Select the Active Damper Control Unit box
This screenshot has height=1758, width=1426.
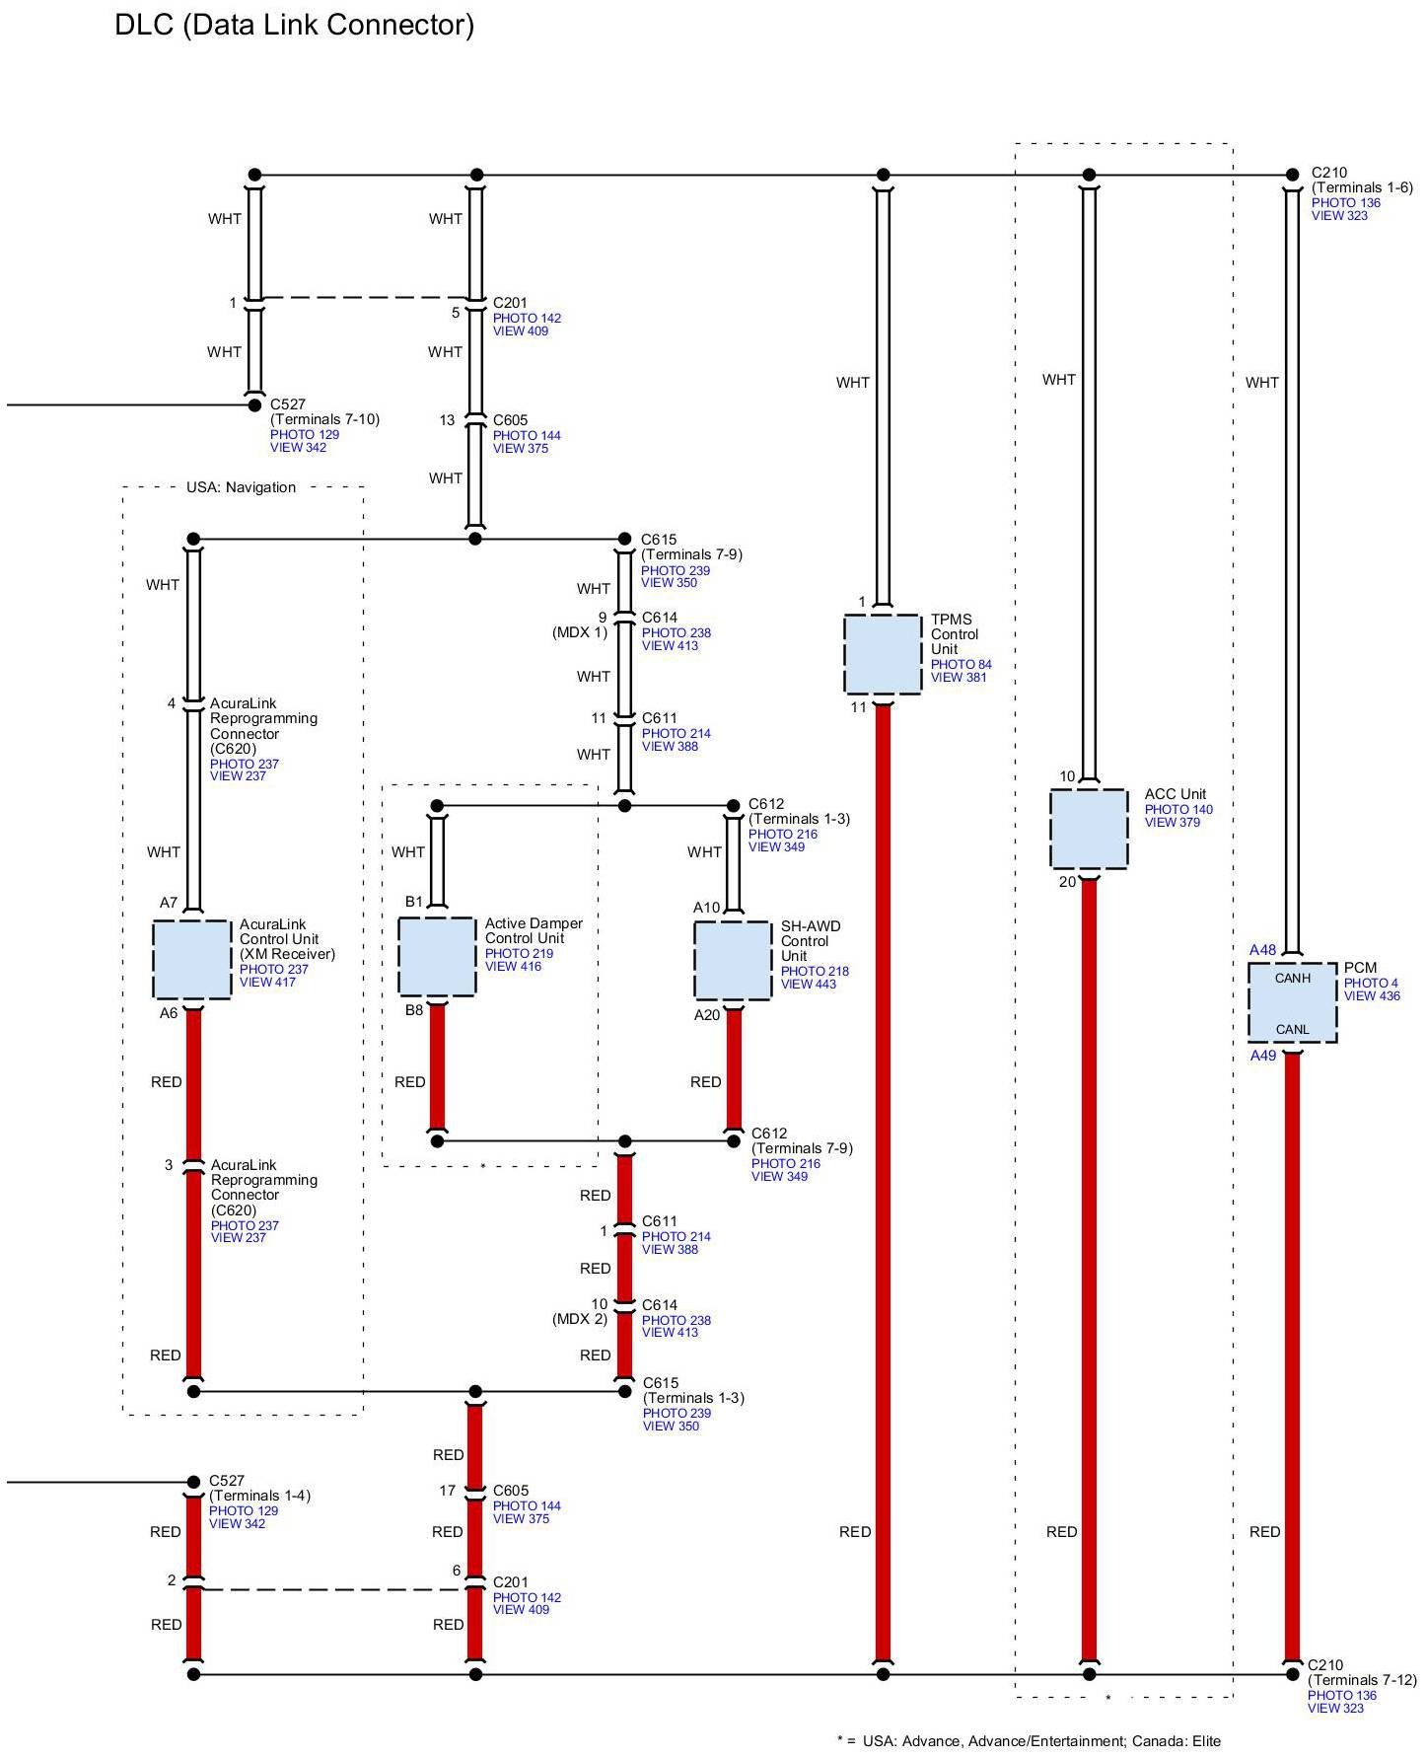click(x=436, y=957)
